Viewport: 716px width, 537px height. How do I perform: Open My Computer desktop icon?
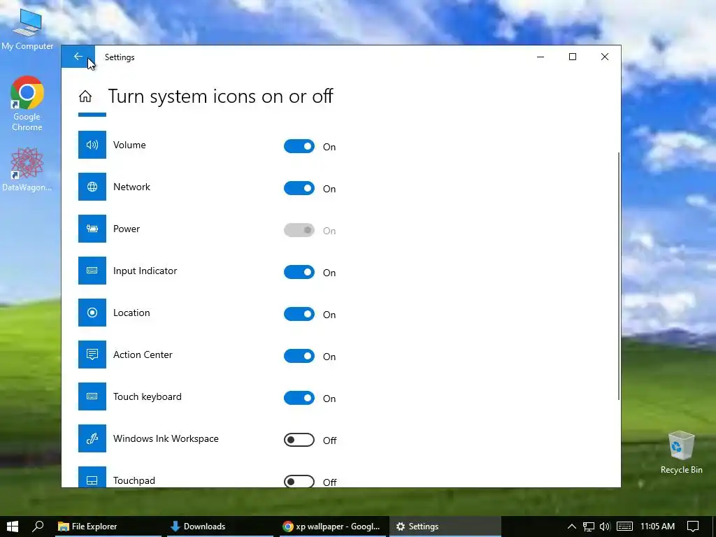tap(27, 28)
